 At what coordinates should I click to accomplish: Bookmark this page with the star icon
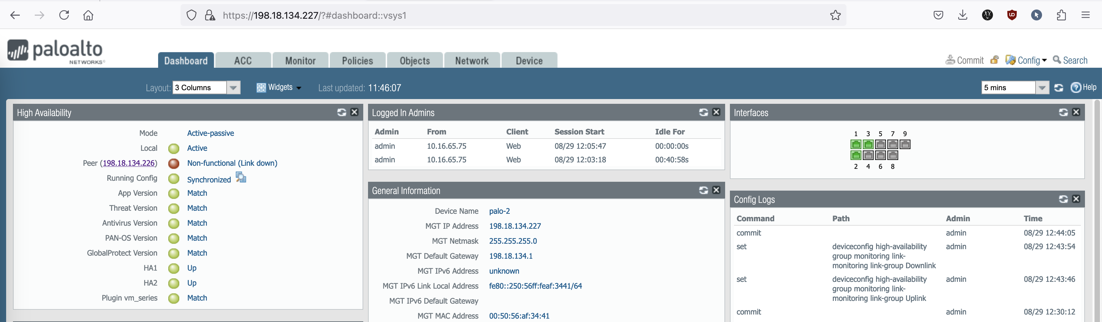click(x=835, y=15)
